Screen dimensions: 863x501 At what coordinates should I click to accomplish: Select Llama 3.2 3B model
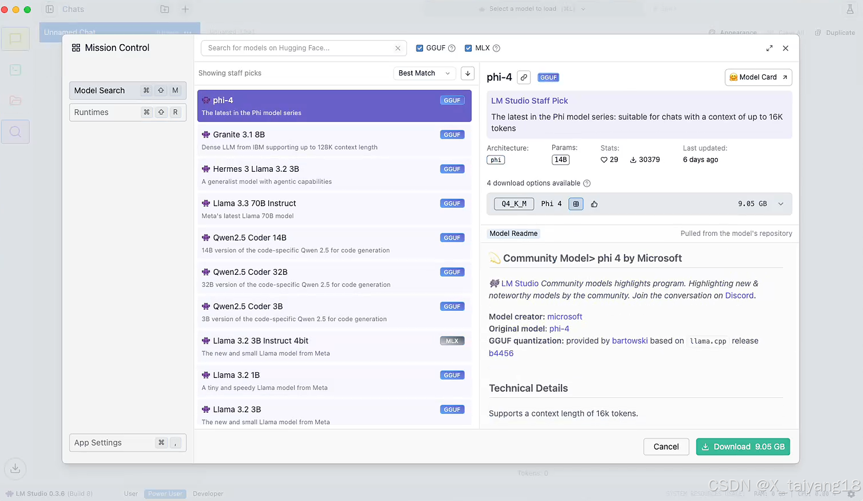(334, 413)
